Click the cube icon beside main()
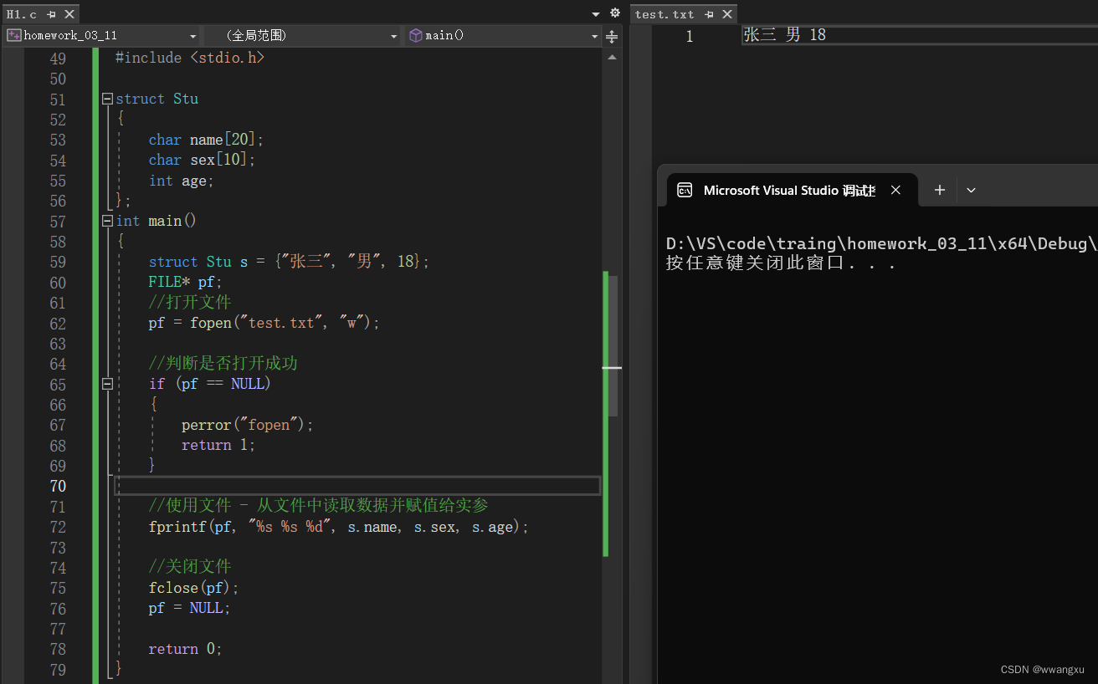Viewport: 1098px width, 684px height. [415, 35]
